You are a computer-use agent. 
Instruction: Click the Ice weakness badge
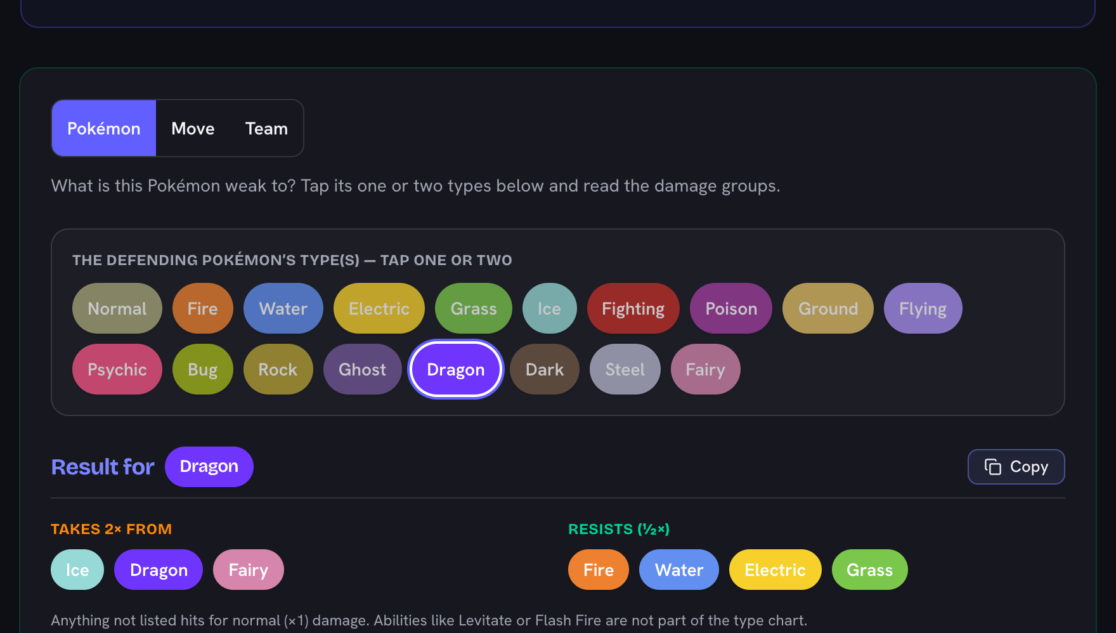(x=77, y=570)
